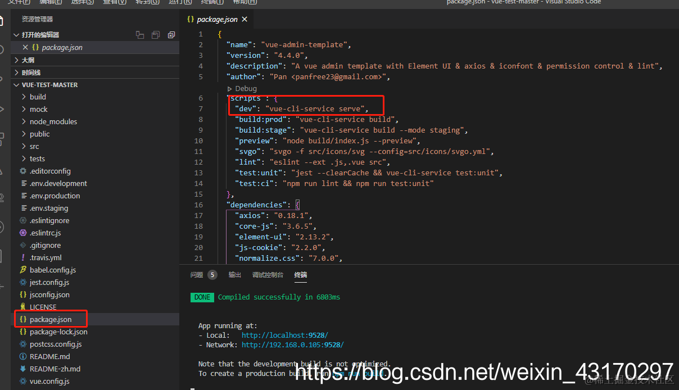Click the 资源管理器 explorer panel title
679x390 pixels.
pos(37,19)
